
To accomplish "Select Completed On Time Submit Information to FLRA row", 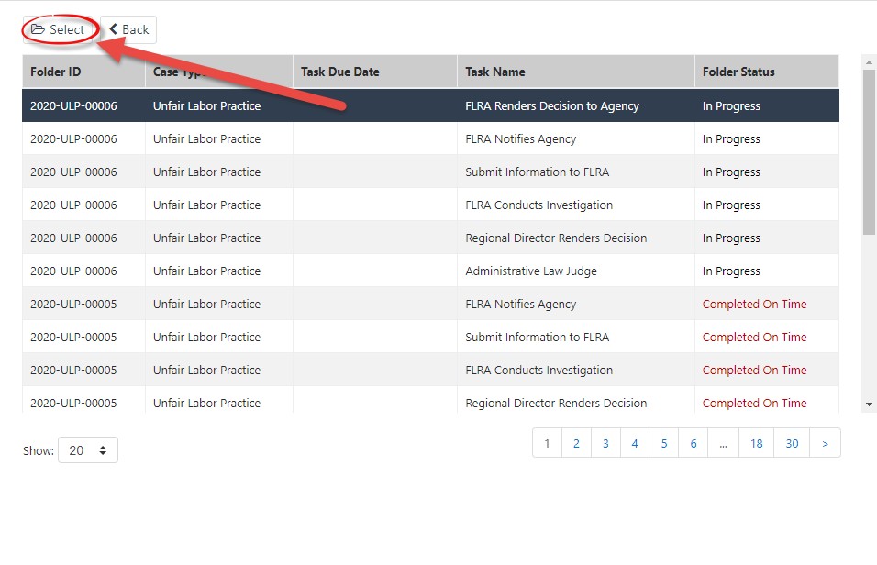I will pyautogui.click(x=430, y=337).
